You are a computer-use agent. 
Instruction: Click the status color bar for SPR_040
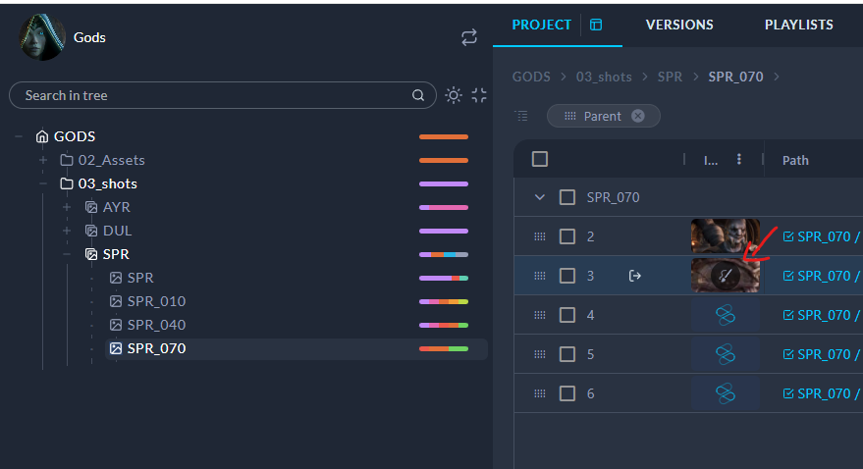[x=444, y=325]
